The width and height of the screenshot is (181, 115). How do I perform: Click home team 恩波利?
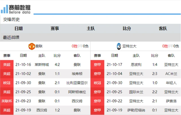coord(136,65)
